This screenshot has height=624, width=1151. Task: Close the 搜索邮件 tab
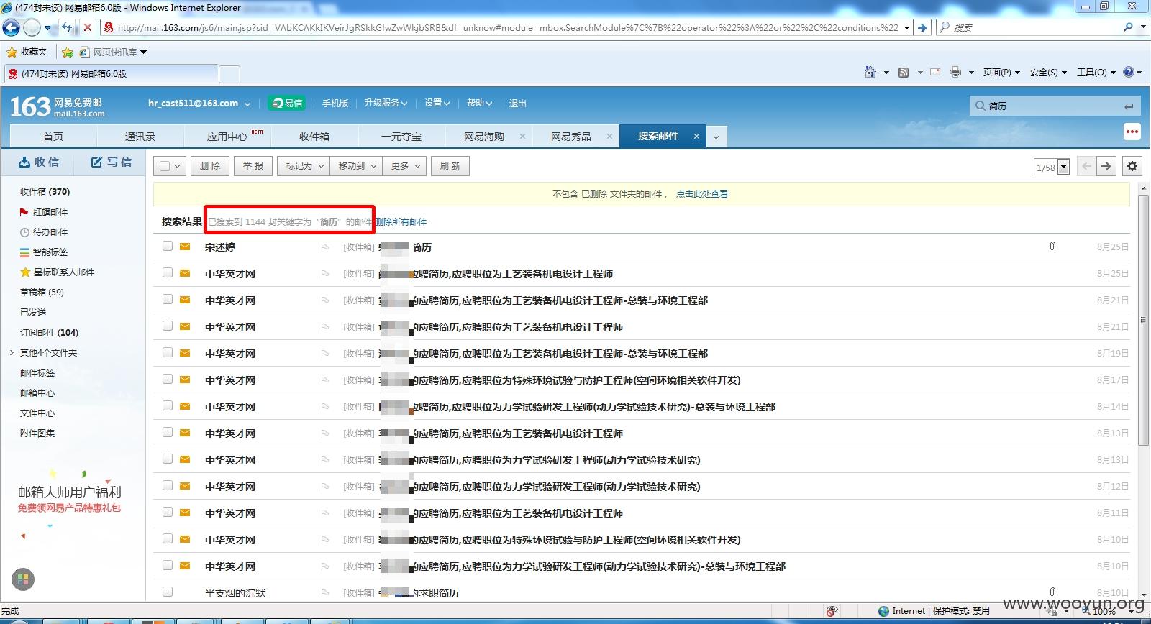pyautogui.click(x=696, y=136)
